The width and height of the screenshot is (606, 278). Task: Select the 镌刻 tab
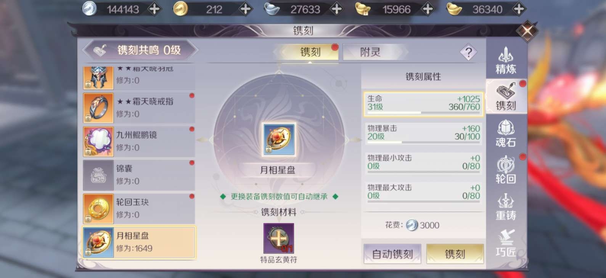310,52
